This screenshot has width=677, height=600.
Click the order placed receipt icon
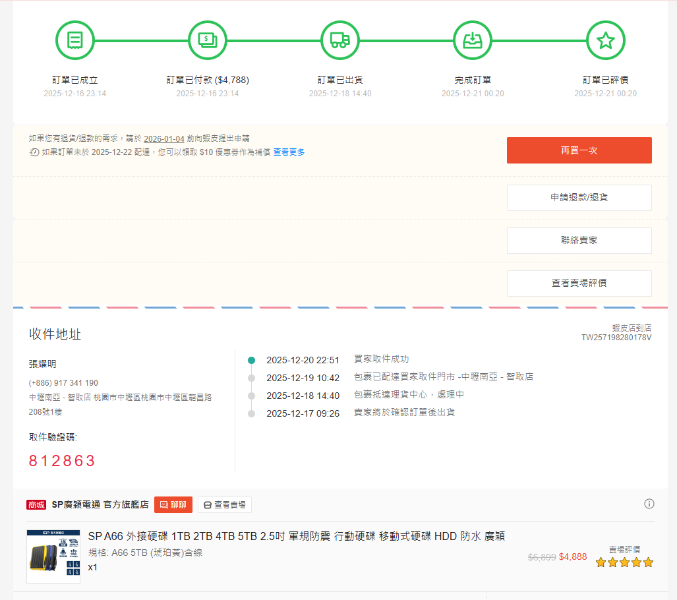click(x=75, y=40)
